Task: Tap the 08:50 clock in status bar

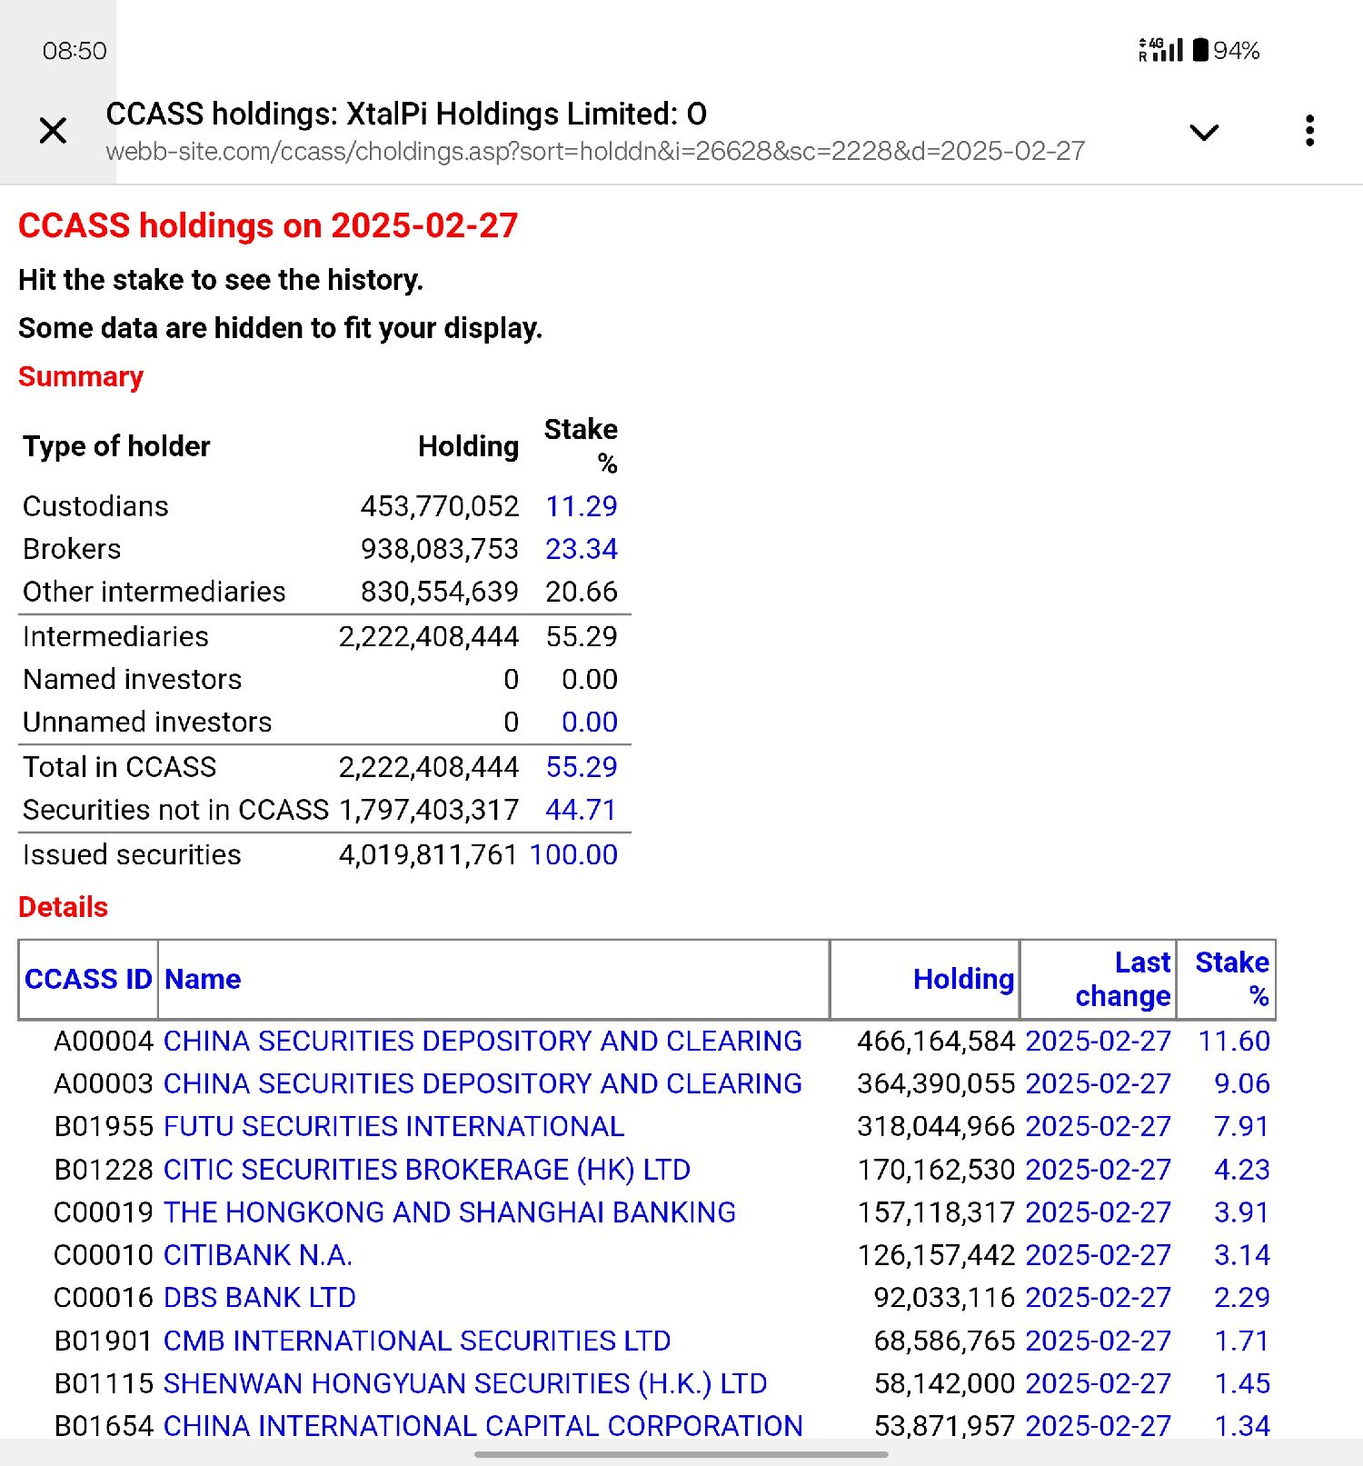Action: pyautogui.click(x=75, y=51)
